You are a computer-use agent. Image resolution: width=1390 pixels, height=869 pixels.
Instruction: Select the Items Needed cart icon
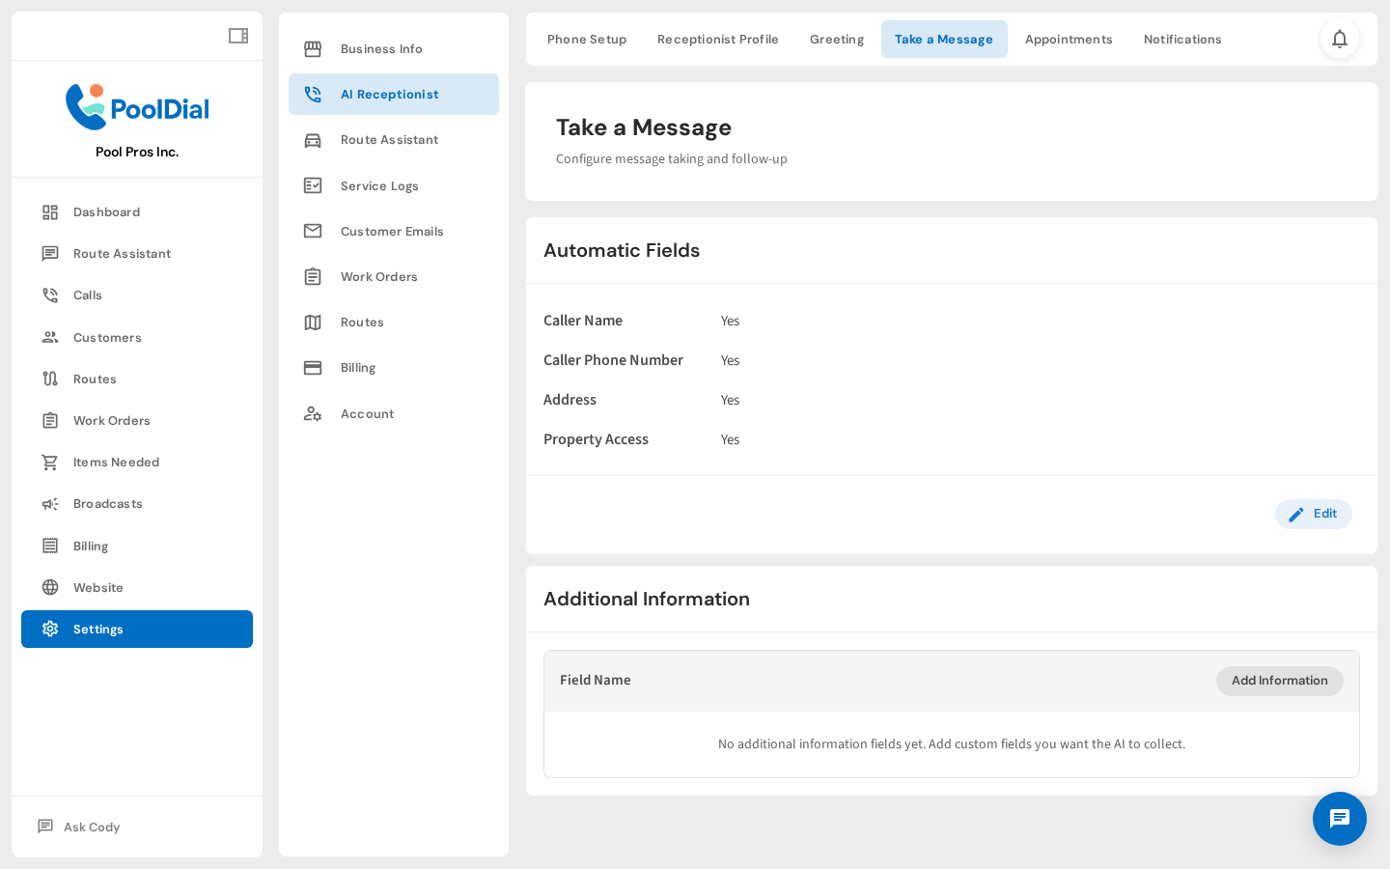[x=49, y=462]
